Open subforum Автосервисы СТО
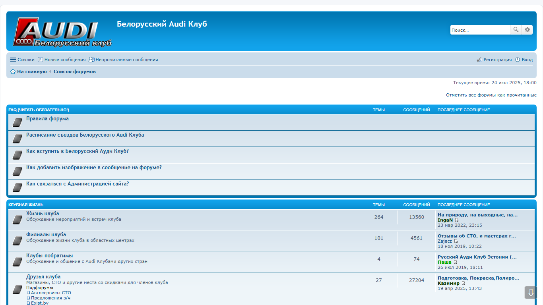 pos(51,293)
